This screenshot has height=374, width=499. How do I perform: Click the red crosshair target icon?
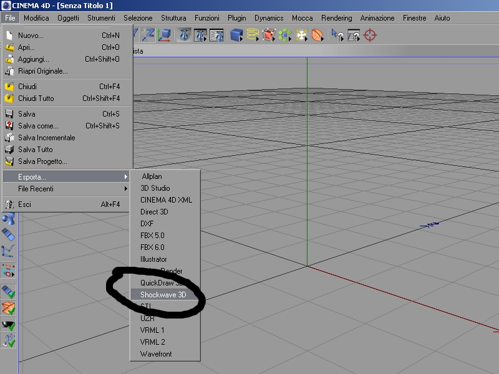(x=370, y=35)
